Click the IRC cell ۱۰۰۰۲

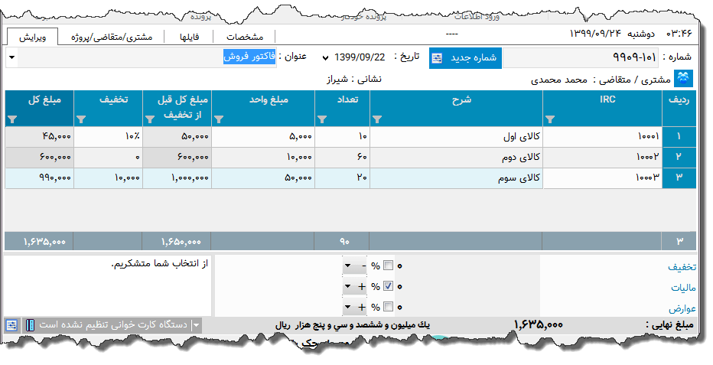click(x=603, y=157)
